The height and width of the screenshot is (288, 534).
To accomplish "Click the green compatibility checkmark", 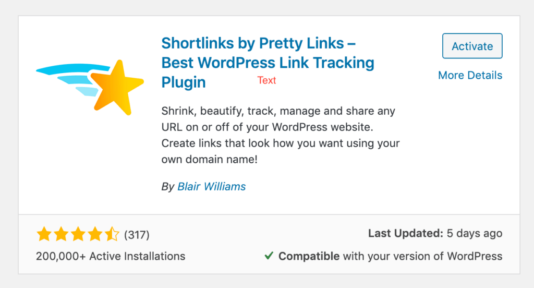I will point(269,256).
